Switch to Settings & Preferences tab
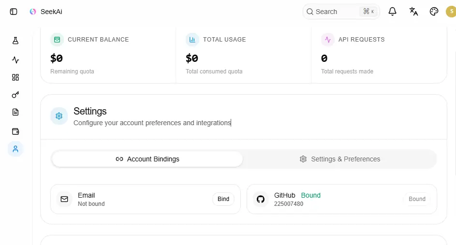This screenshot has width=456, height=245. coord(339,159)
